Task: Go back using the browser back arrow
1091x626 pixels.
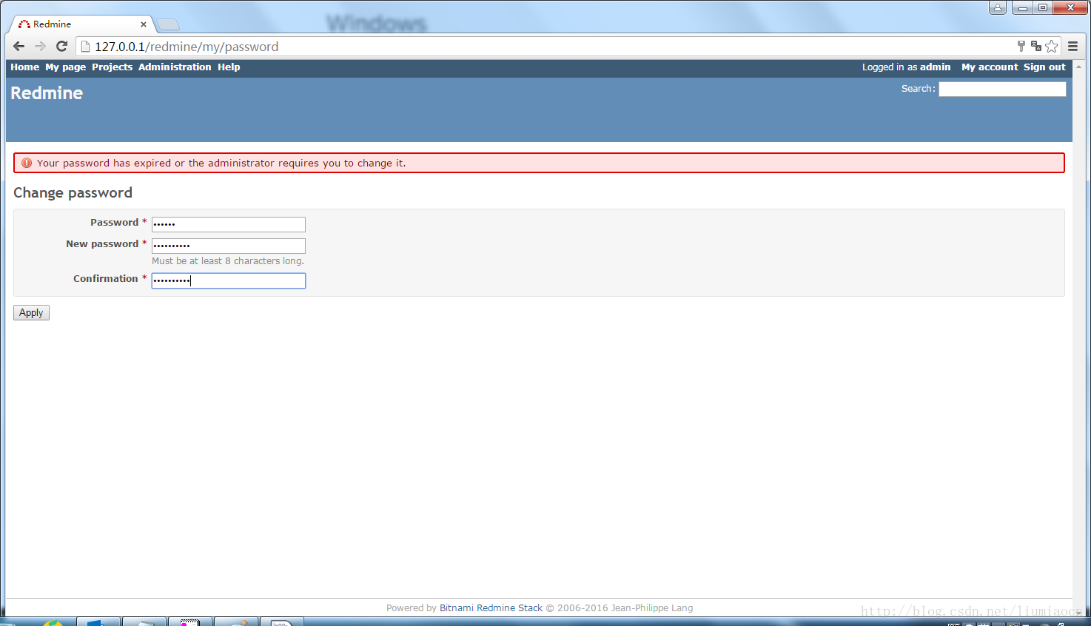Action: (x=19, y=47)
